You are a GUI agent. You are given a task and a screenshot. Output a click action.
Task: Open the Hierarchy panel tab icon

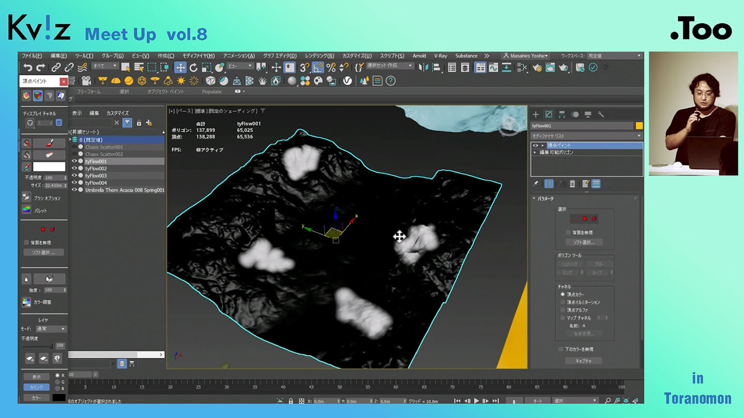[x=562, y=115]
